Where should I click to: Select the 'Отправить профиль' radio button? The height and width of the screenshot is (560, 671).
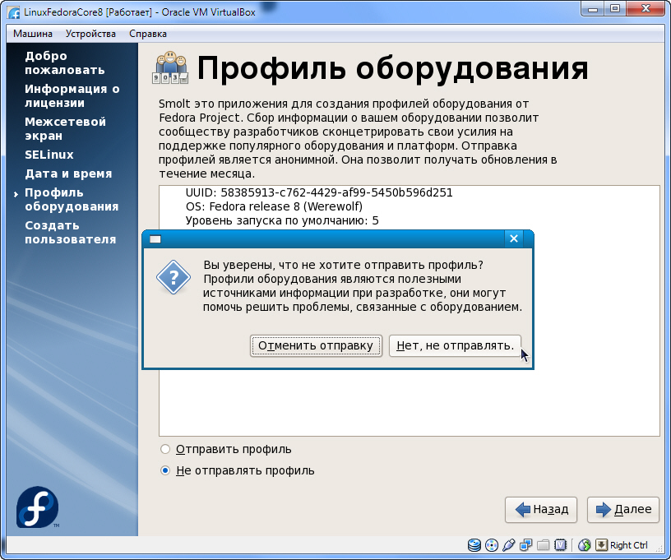click(165, 449)
